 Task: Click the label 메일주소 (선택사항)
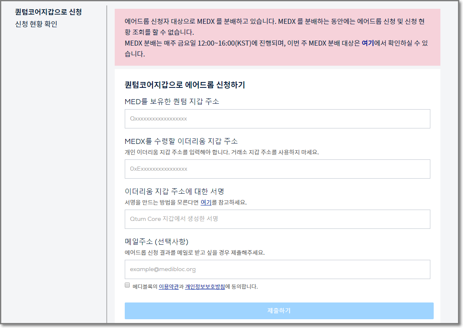coord(157,242)
